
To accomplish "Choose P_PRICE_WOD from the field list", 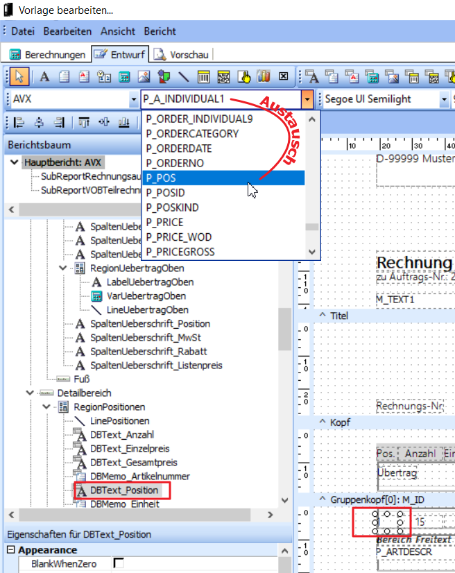I will 223,237.
